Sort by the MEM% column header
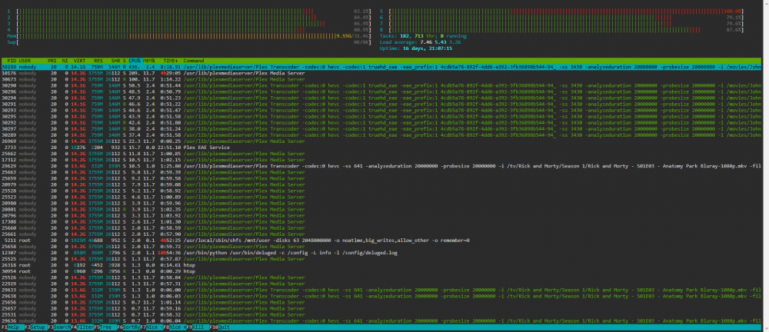 [x=149, y=60]
